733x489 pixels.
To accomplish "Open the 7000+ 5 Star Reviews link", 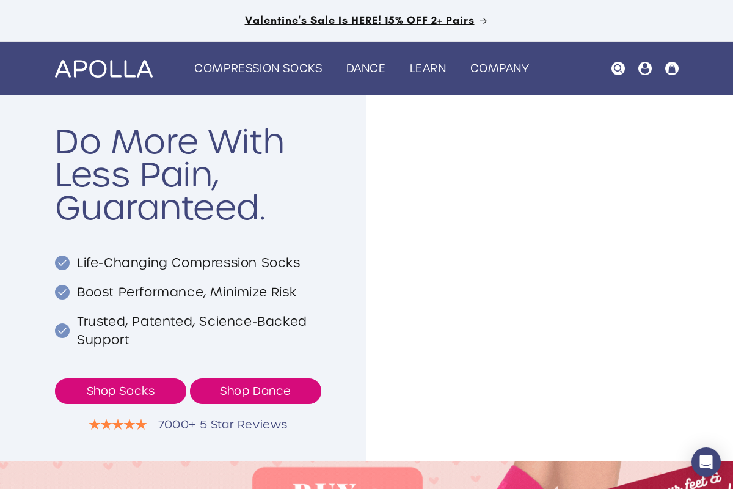I will click(222, 424).
